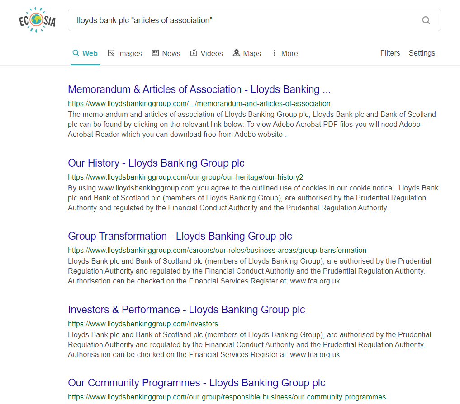
Task: Open the Ecosia home logo
Action: [x=37, y=20]
